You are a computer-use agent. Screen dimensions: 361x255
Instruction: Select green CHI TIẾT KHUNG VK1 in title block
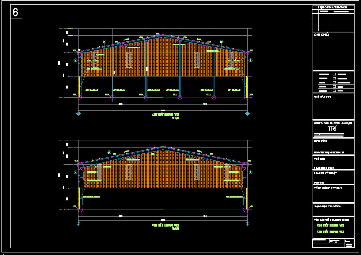330,225
